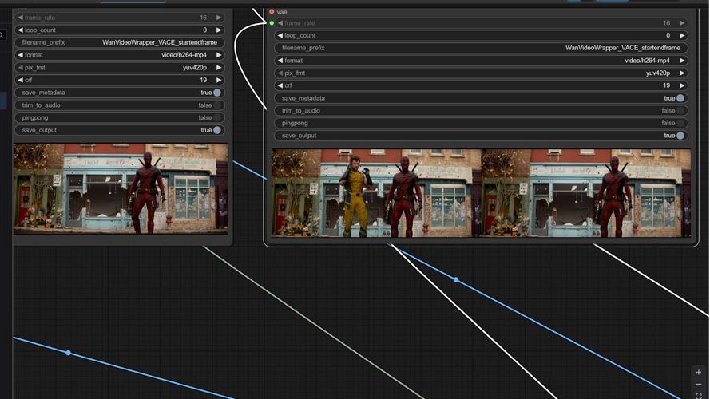The image size is (710, 399).
Task: Fit view using the frame icon
Action: coord(699,396)
